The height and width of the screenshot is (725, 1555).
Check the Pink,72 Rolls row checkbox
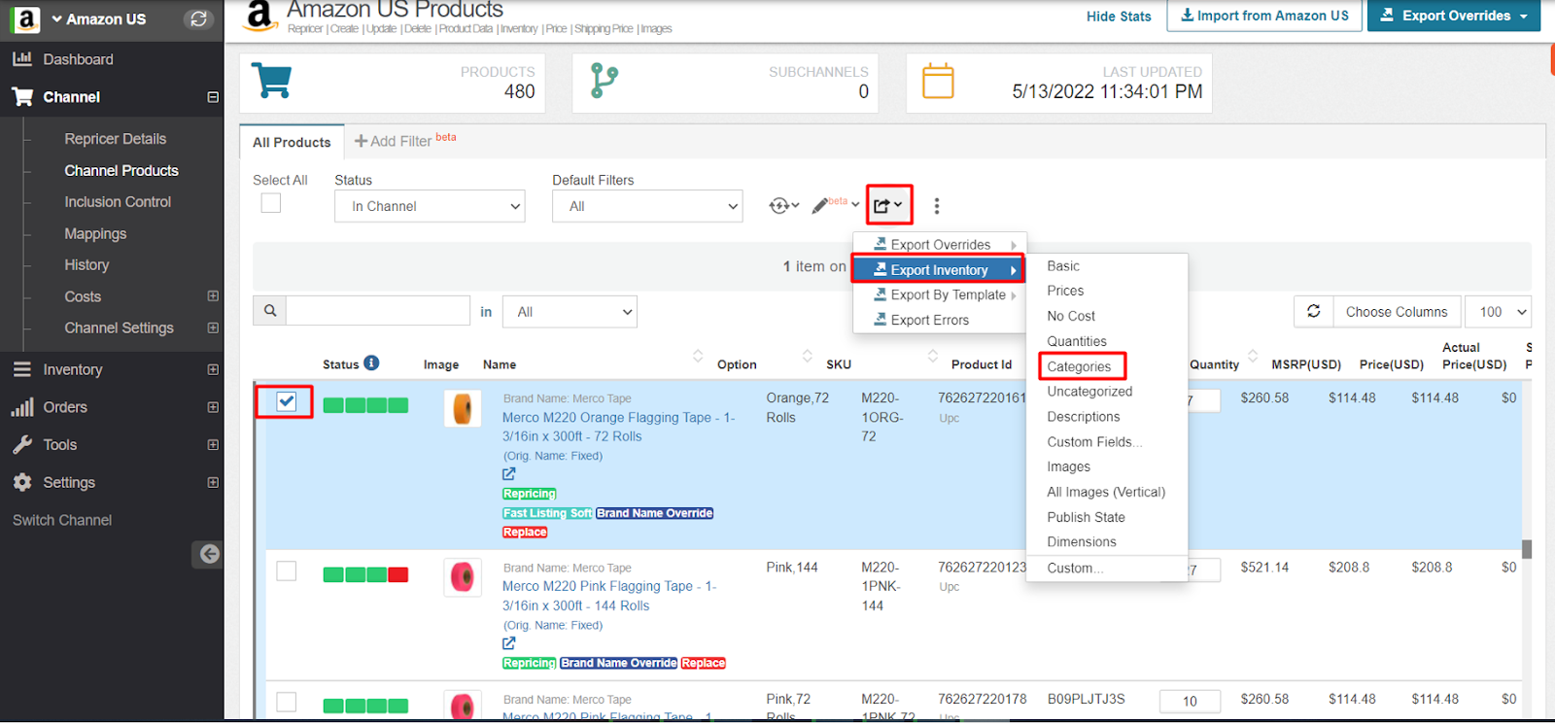pyautogui.click(x=286, y=702)
